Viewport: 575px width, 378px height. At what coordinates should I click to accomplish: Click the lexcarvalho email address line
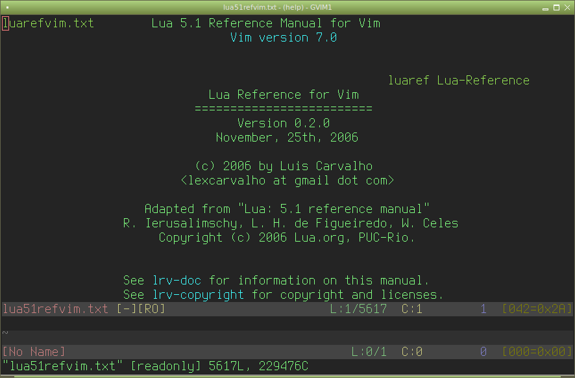coord(287,181)
